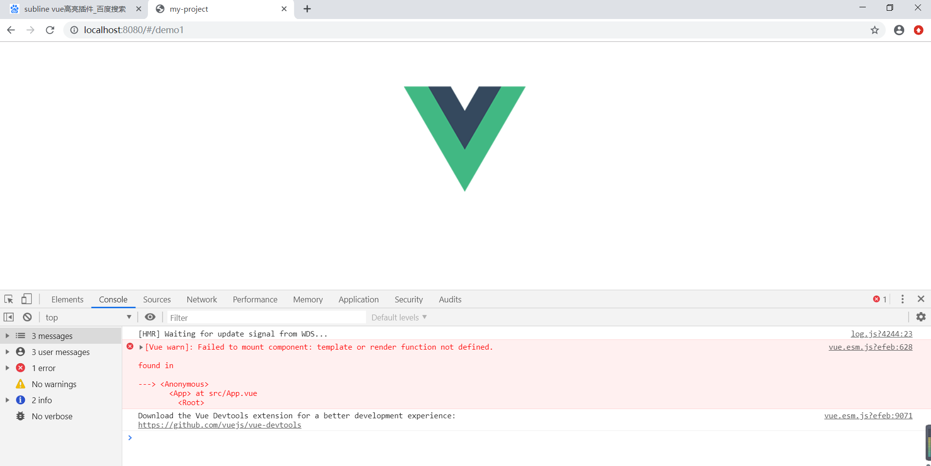Switch to the Console tab
The width and height of the screenshot is (931, 466).
click(113, 299)
